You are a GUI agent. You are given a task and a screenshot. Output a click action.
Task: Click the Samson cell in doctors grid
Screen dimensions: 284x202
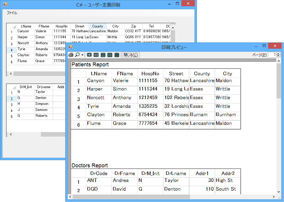coord(44,111)
